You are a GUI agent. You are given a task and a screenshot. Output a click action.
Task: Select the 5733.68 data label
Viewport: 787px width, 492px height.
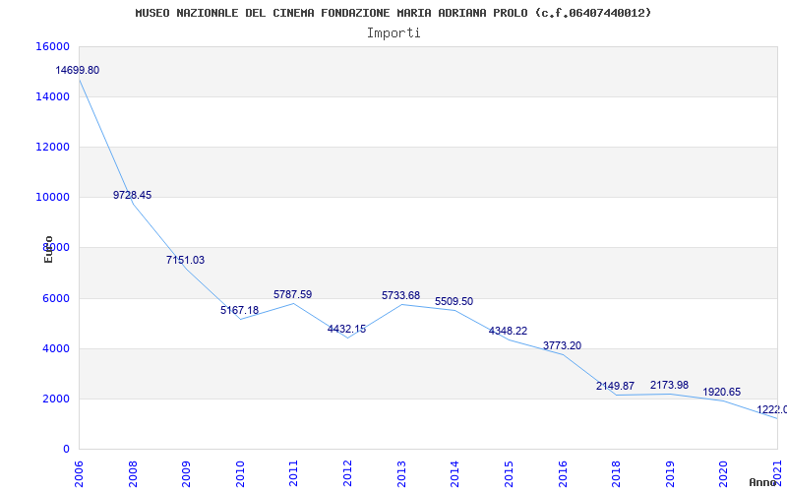coord(400,296)
